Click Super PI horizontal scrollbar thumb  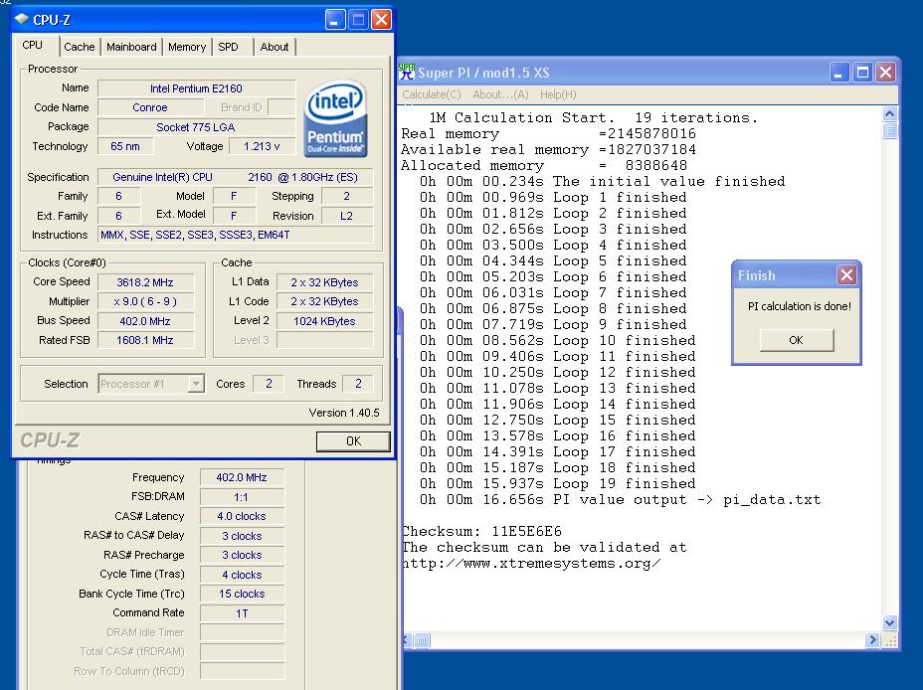tap(422, 640)
